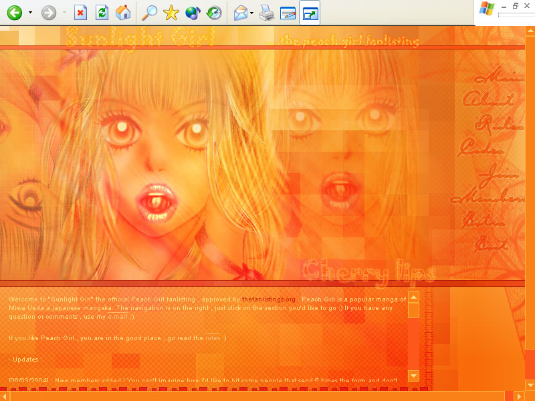The image size is (535, 401).
Task: Click the page vertical scroll down arrow
Action: click(530, 385)
